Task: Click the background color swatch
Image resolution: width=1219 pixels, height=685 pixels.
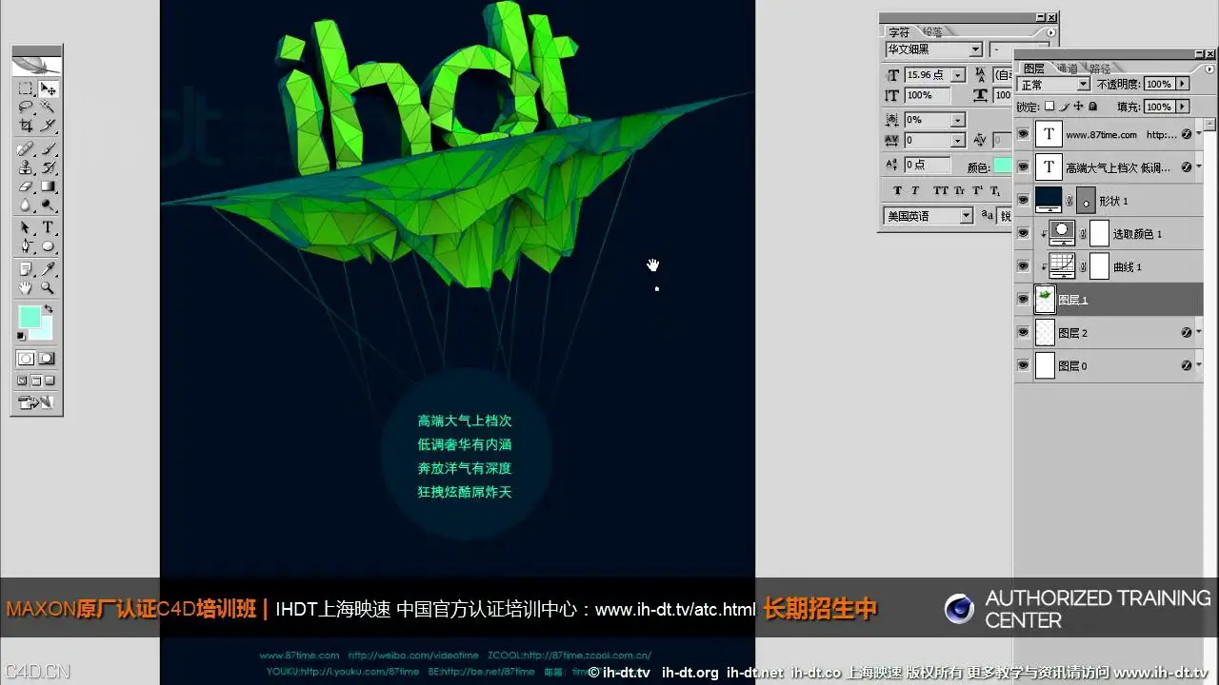Action: [x=43, y=330]
